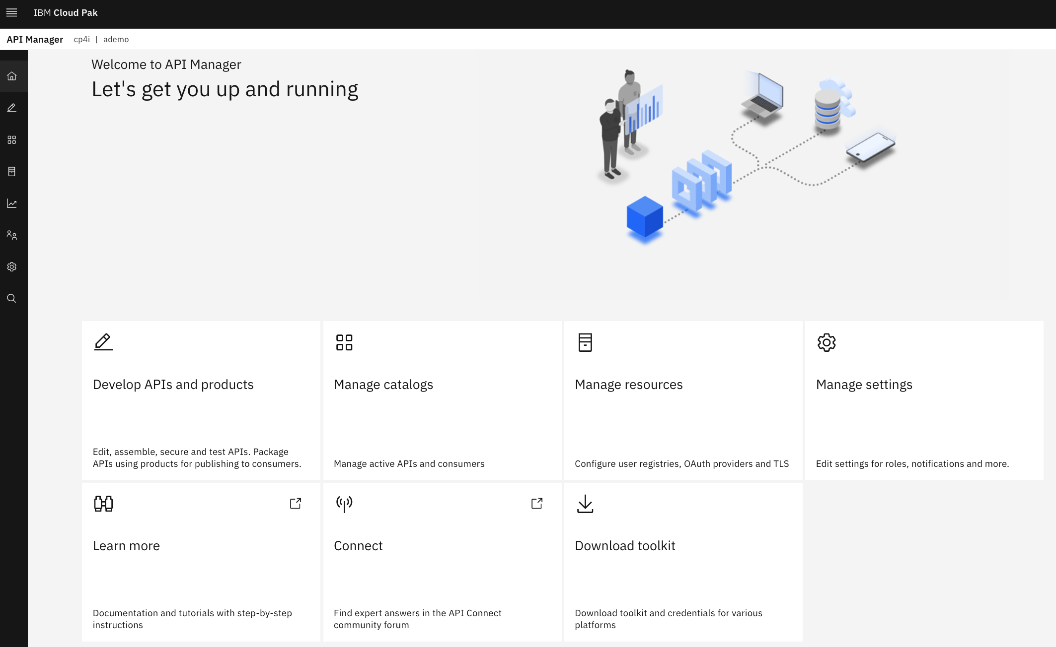The height and width of the screenshot is (647, 1056).
Task: Click API Manager in the top bar
Action: [x=34, y=39]
